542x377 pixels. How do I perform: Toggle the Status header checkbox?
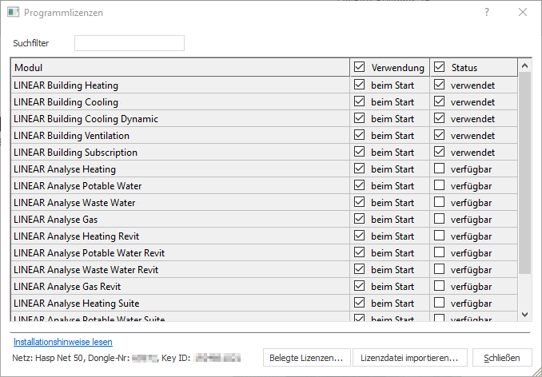pyautogui.click(x=440, y=67)
